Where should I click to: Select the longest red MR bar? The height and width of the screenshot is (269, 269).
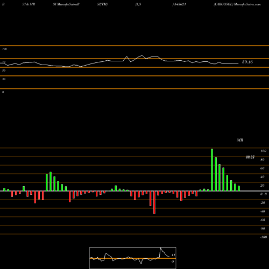[154, 202]
